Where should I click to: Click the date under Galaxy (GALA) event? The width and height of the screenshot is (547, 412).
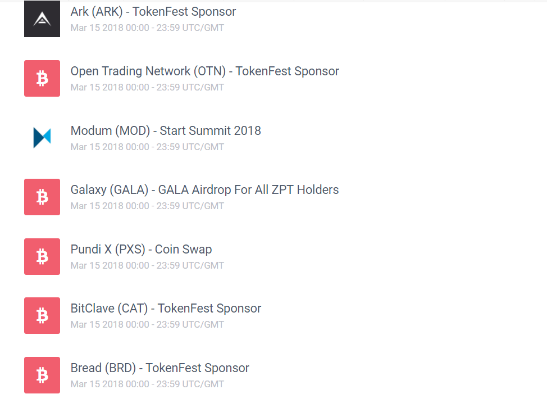click(147, 206)
